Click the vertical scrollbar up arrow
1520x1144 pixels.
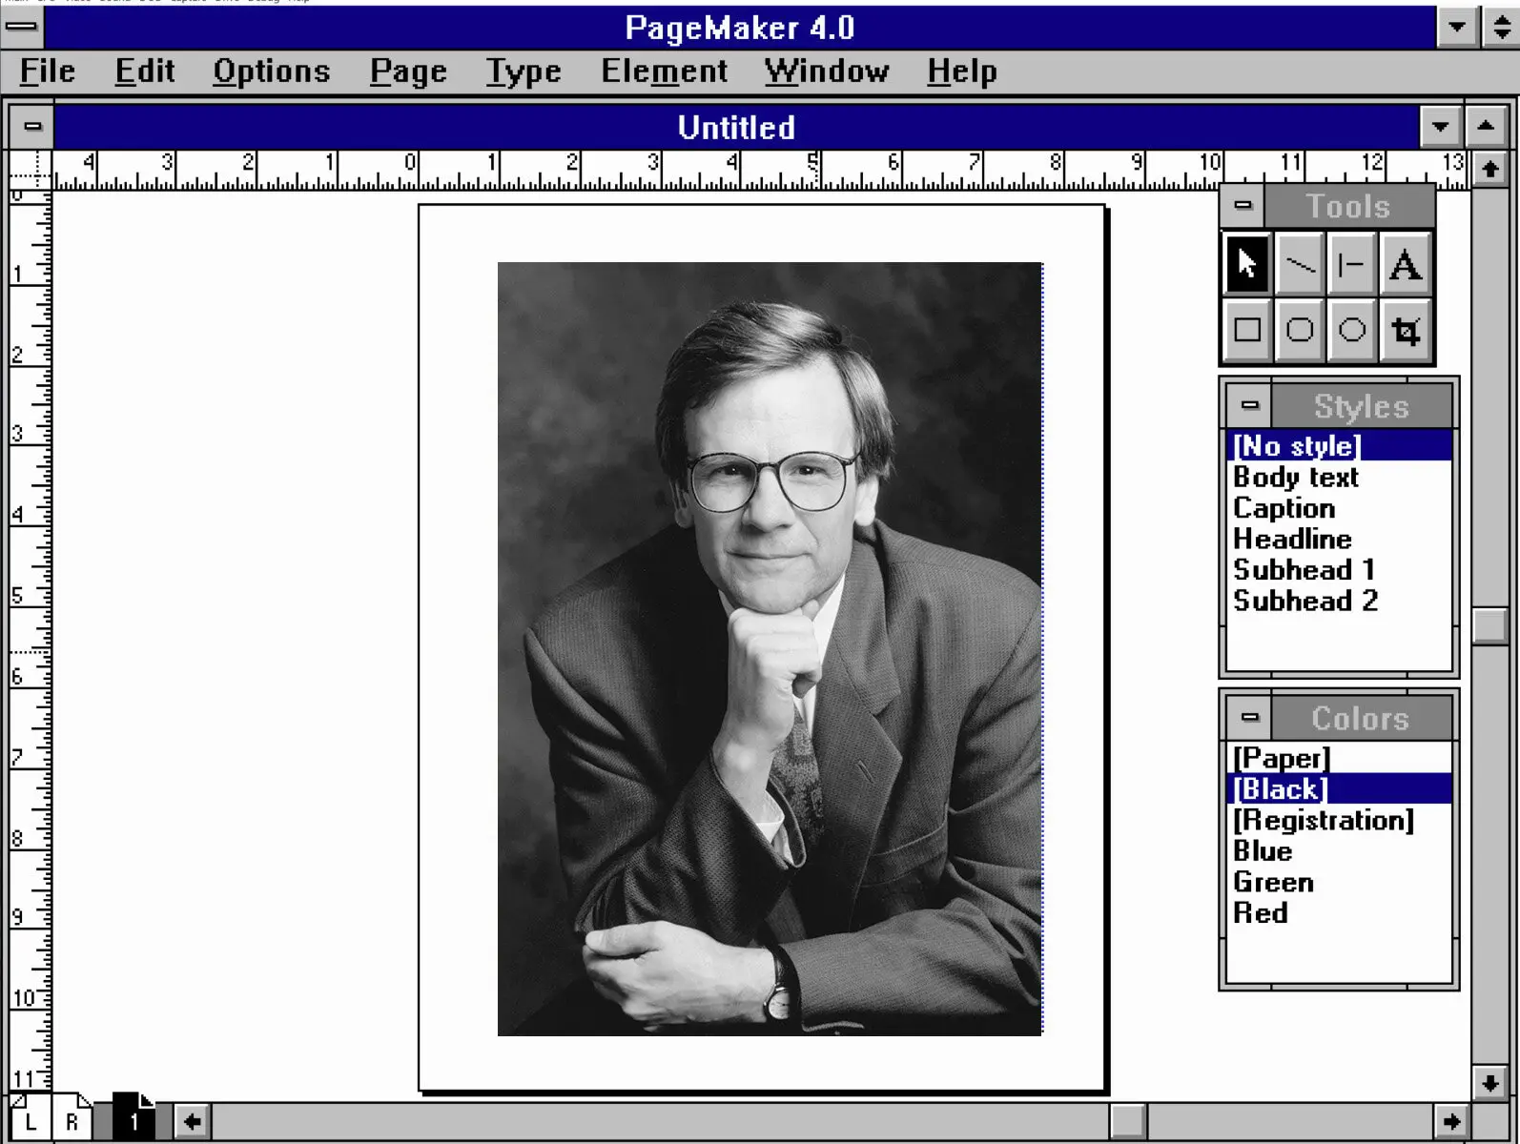1489,170
